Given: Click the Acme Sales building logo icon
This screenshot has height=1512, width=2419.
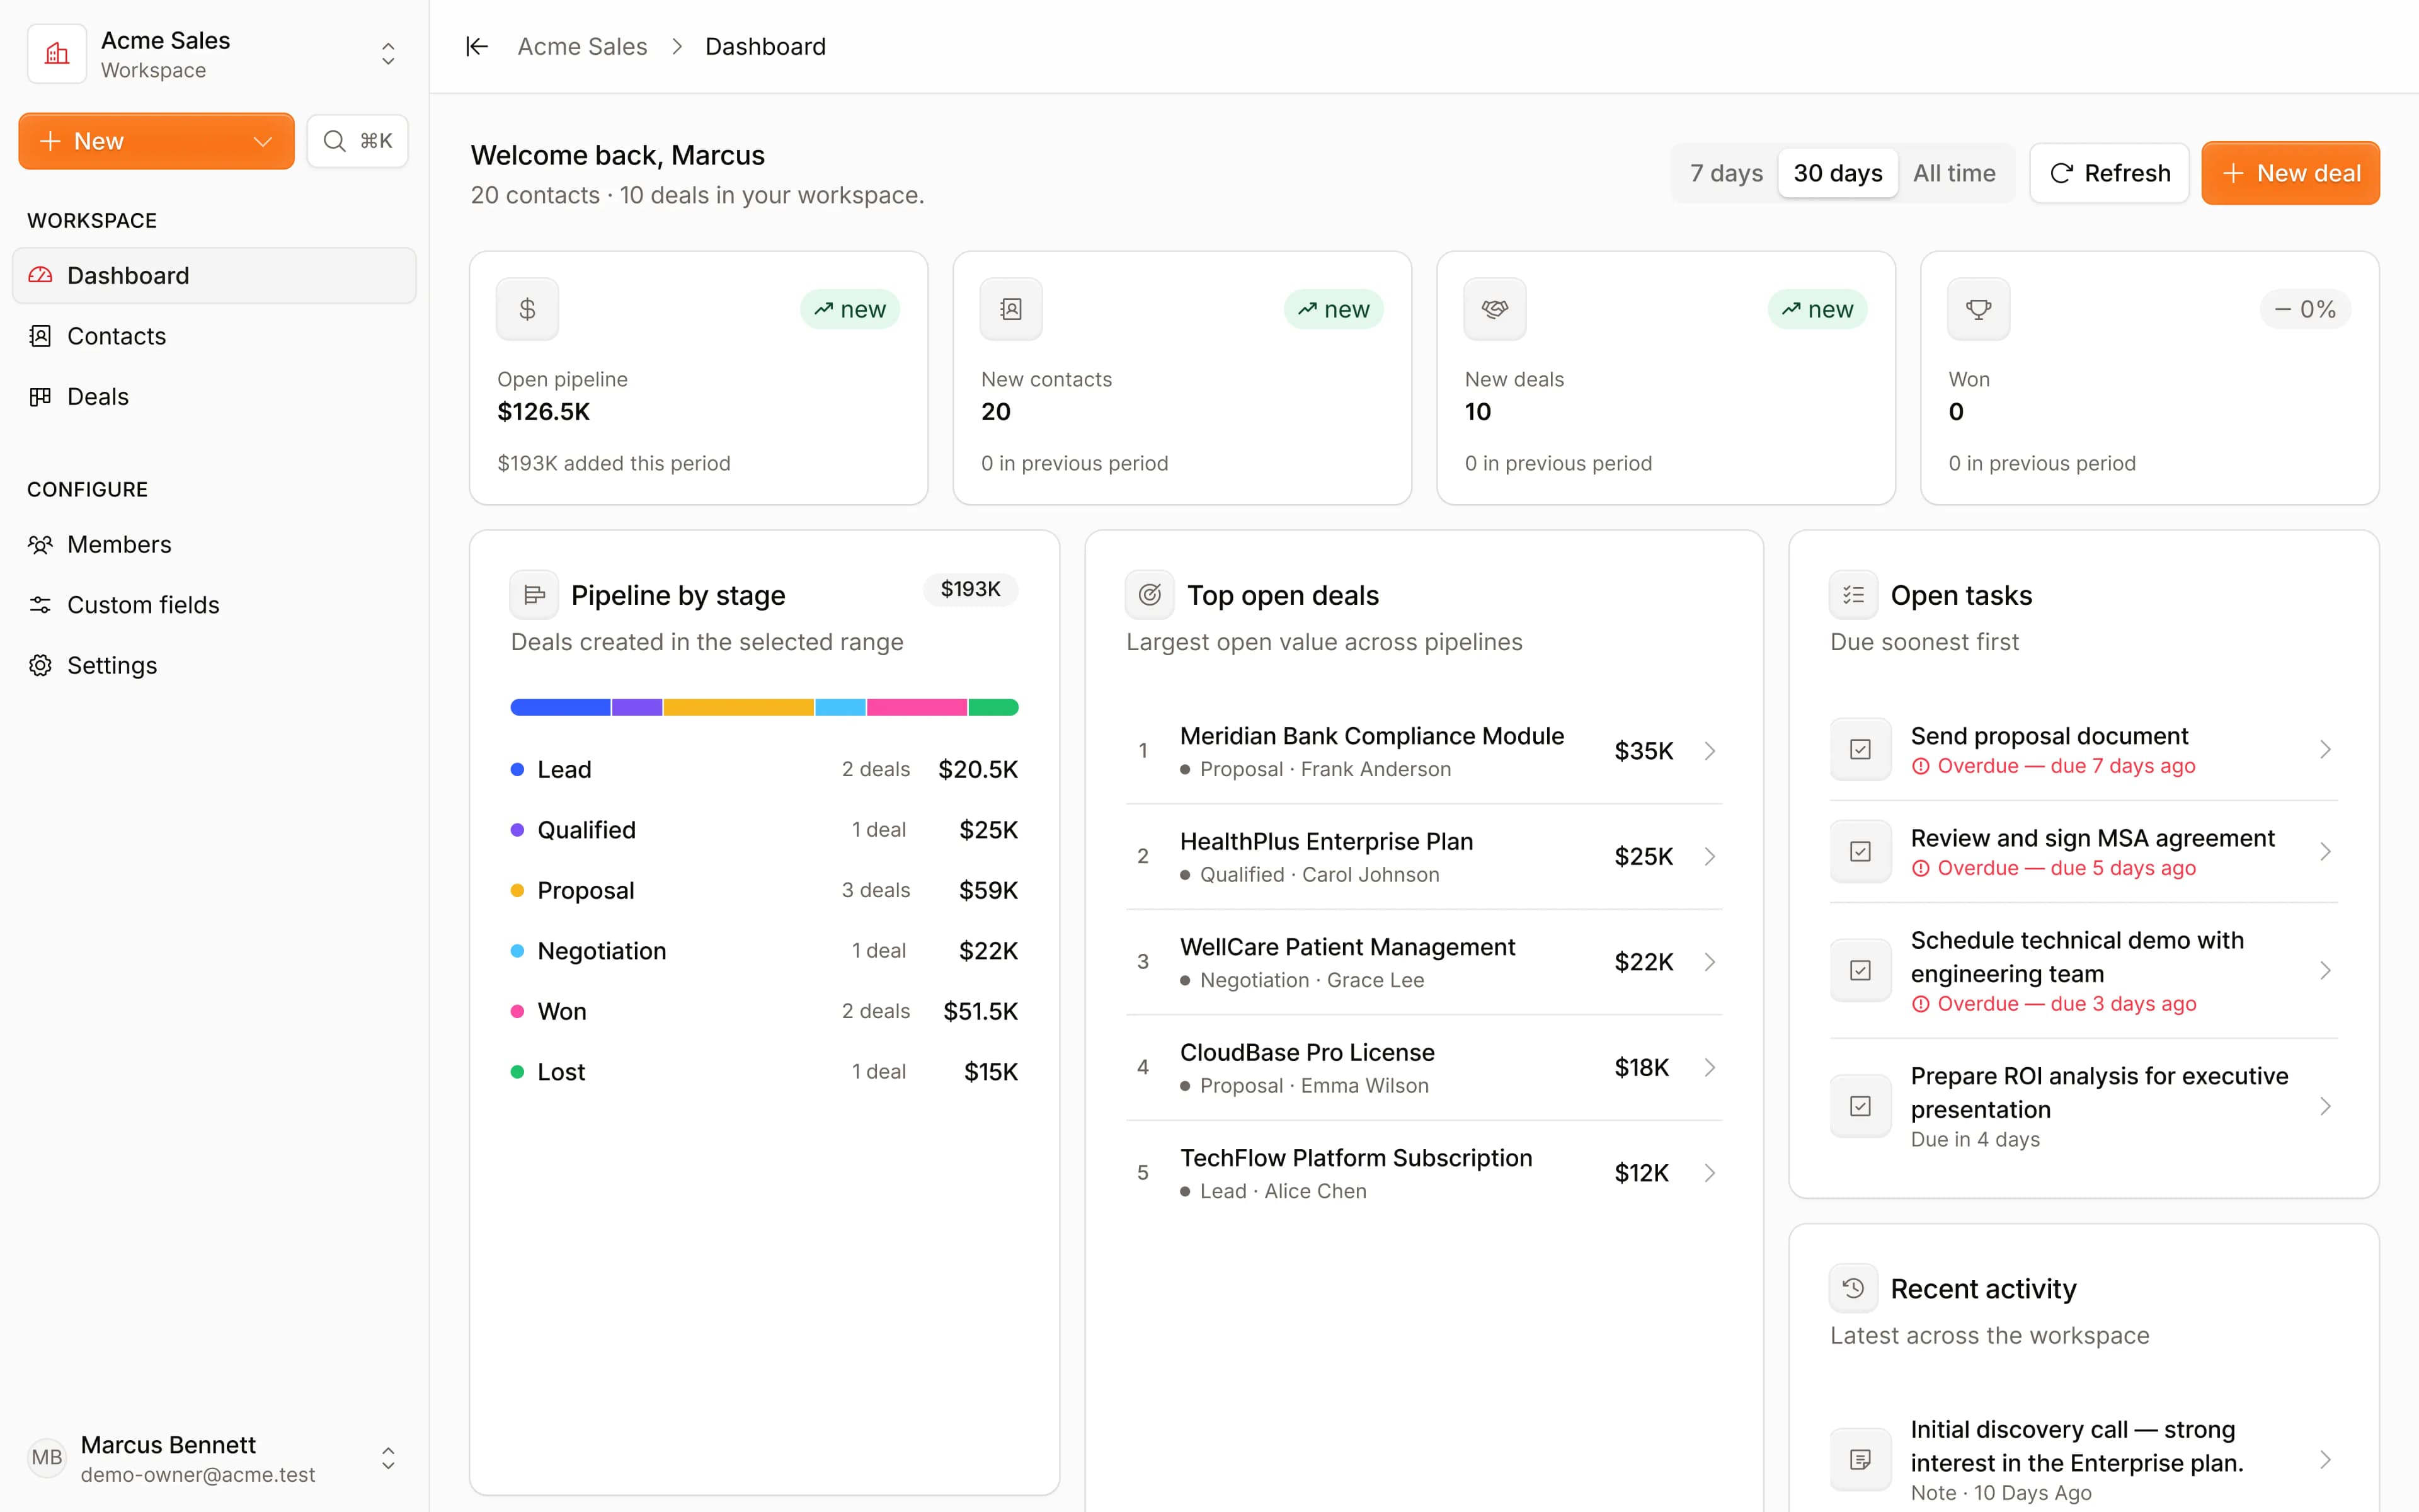Looking at the screenshot, I should (x=57, y=54).
